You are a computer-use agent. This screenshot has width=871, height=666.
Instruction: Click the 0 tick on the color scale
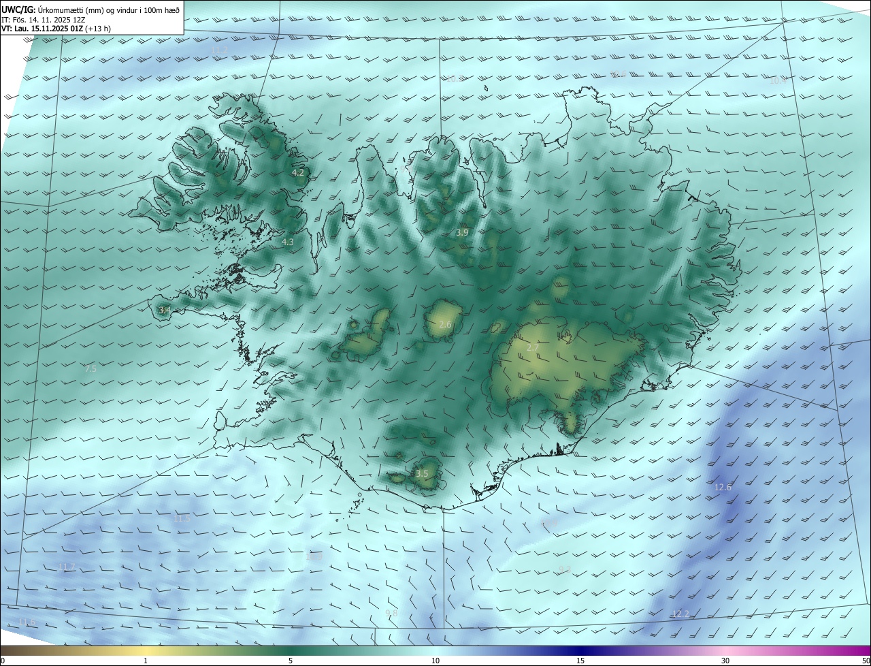[3, 661]
